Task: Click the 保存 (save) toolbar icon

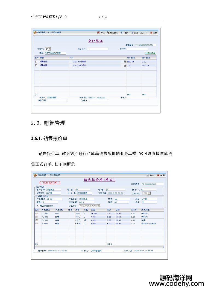Action: 122,33
